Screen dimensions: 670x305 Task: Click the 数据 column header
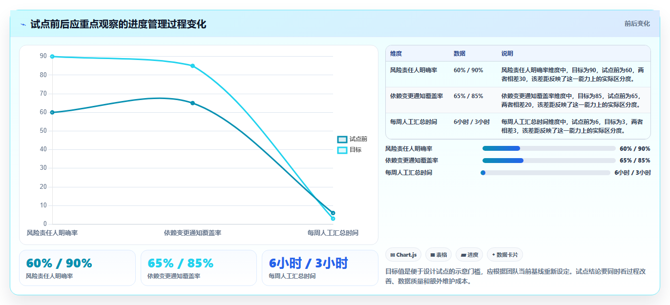pos(460,54)
